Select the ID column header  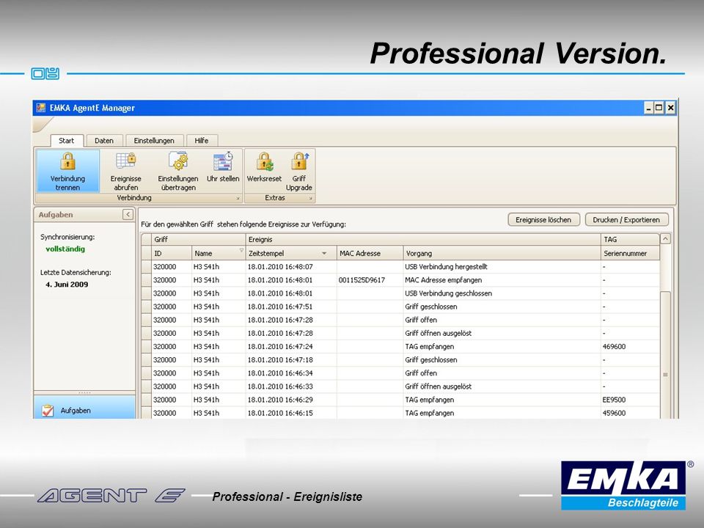coord(172,253)
